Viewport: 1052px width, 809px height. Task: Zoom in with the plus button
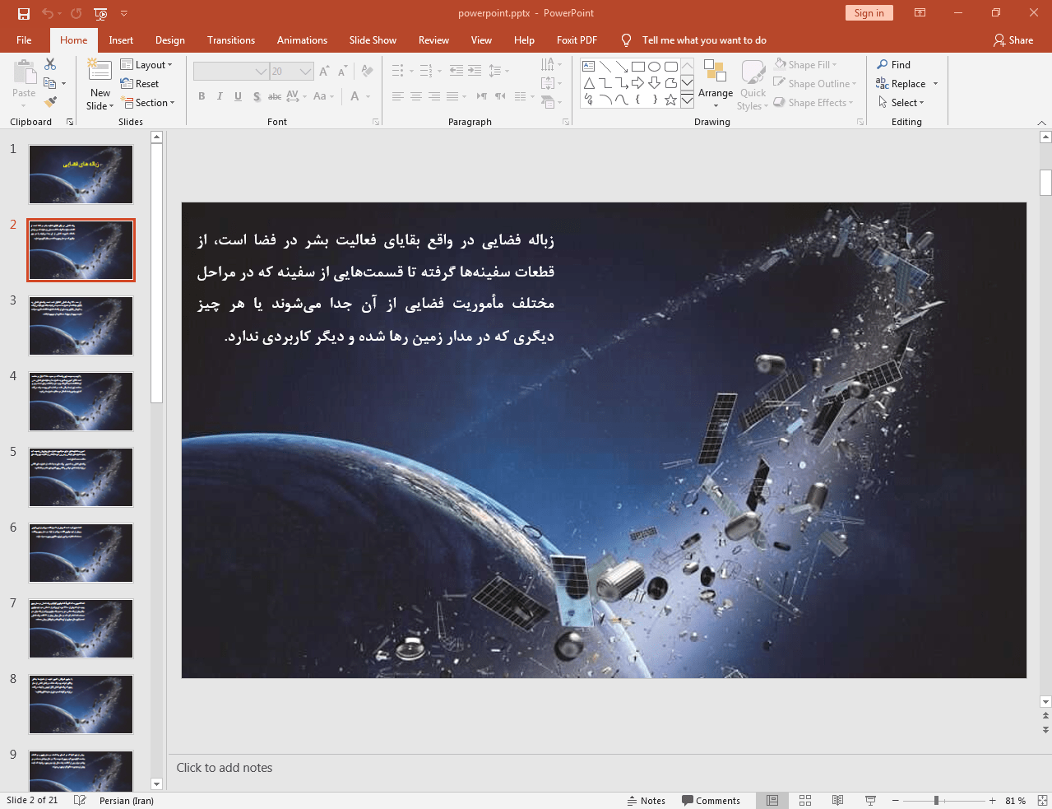(993, 800)
